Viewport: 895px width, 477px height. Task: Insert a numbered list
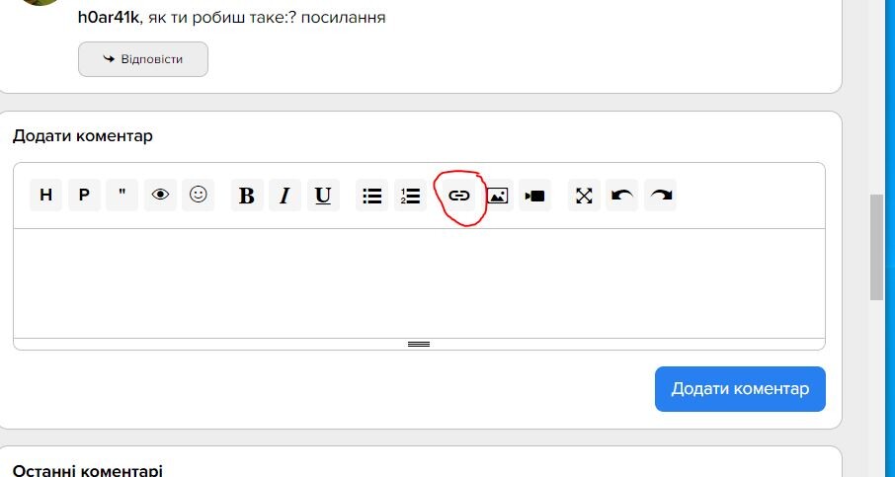click(x=410, y=196)
